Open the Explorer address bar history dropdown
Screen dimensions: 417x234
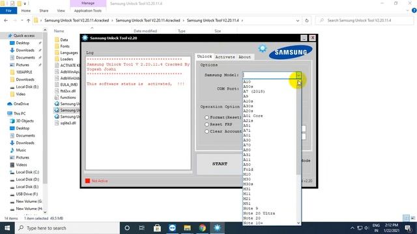pyautogui.click(x=298, y=20)
